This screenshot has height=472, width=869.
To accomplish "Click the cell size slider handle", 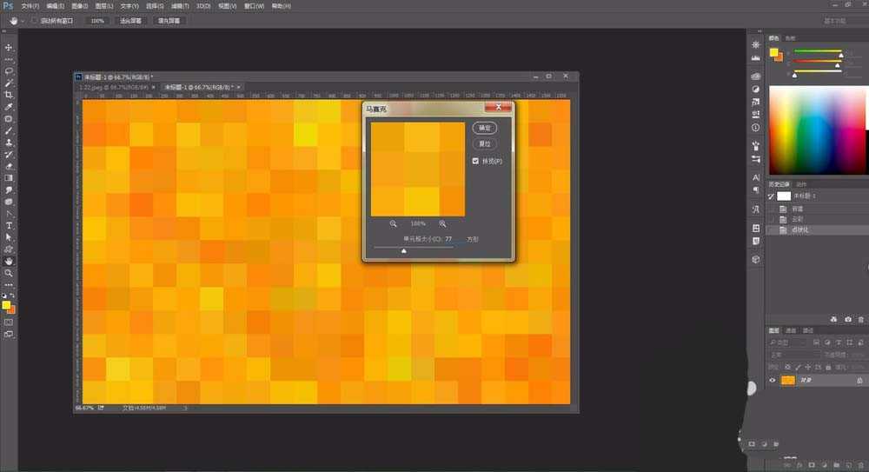I will pyautogui.click(x=403, y=250).
